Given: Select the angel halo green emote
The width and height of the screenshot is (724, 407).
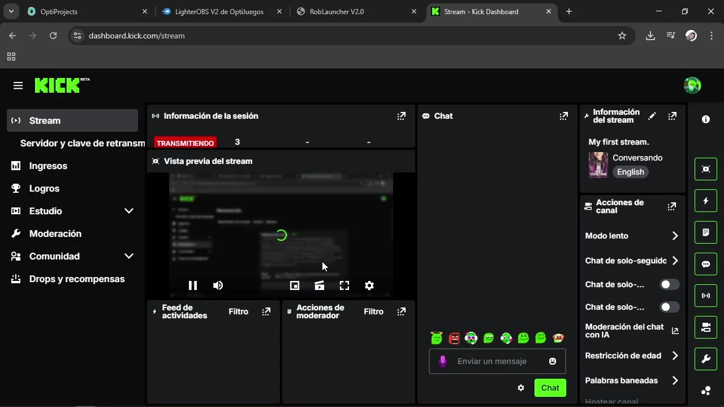Looking at the screenshot, I should (x=436, y=338).
